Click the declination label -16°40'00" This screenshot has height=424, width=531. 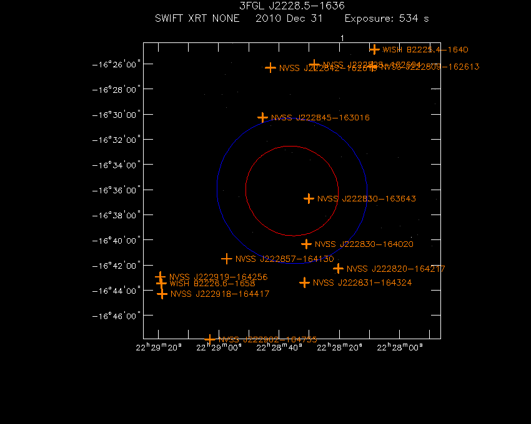pyautogui.click(x=116, y=241)
